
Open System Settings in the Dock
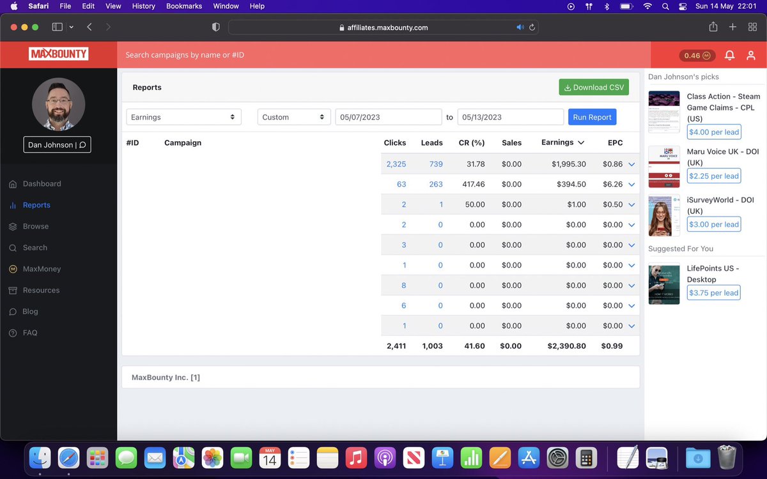[557, 457]
